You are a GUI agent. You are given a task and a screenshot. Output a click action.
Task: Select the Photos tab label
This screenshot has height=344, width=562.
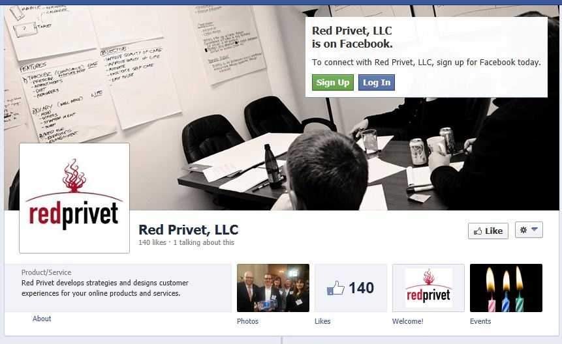(x=247, y=321)
